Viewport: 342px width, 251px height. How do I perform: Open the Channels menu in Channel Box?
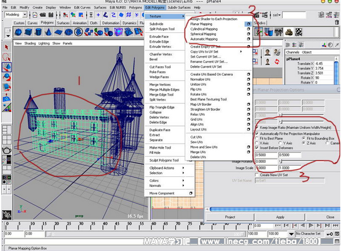pos(292,52)
